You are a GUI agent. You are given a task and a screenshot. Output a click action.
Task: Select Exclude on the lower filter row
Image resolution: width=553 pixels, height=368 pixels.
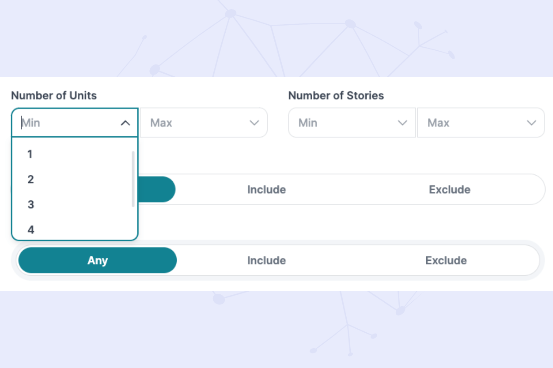click(446, 260)
